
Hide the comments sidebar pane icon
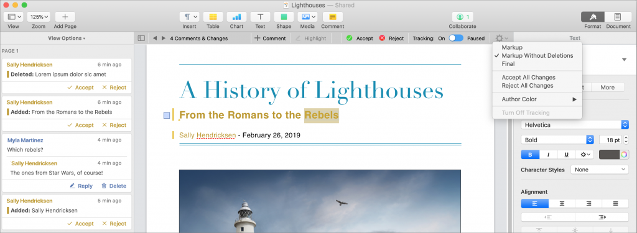coord(141,38)
